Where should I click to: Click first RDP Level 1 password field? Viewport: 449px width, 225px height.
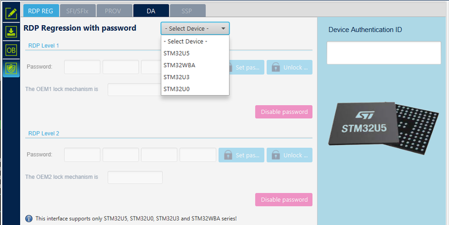(x=82, y=67)
